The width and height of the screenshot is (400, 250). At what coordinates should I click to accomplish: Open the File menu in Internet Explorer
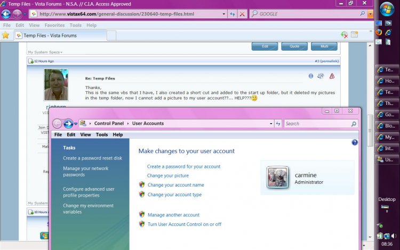click(7, 25)
